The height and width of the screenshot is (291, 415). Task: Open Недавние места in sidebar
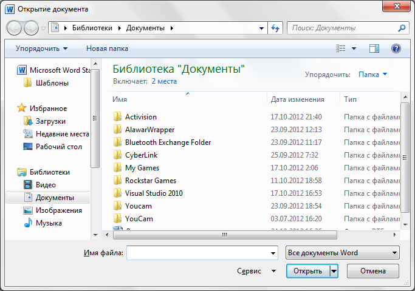pyautogui.click(x=56, y=134)
